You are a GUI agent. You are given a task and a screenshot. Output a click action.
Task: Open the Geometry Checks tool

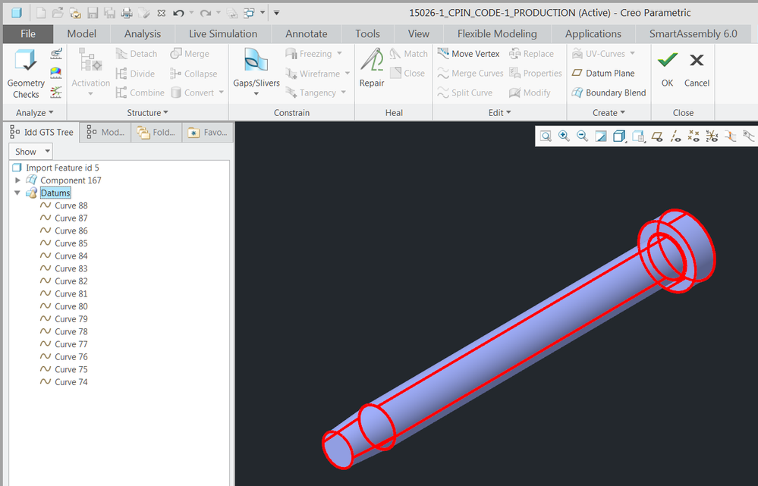tap(26, 74)
